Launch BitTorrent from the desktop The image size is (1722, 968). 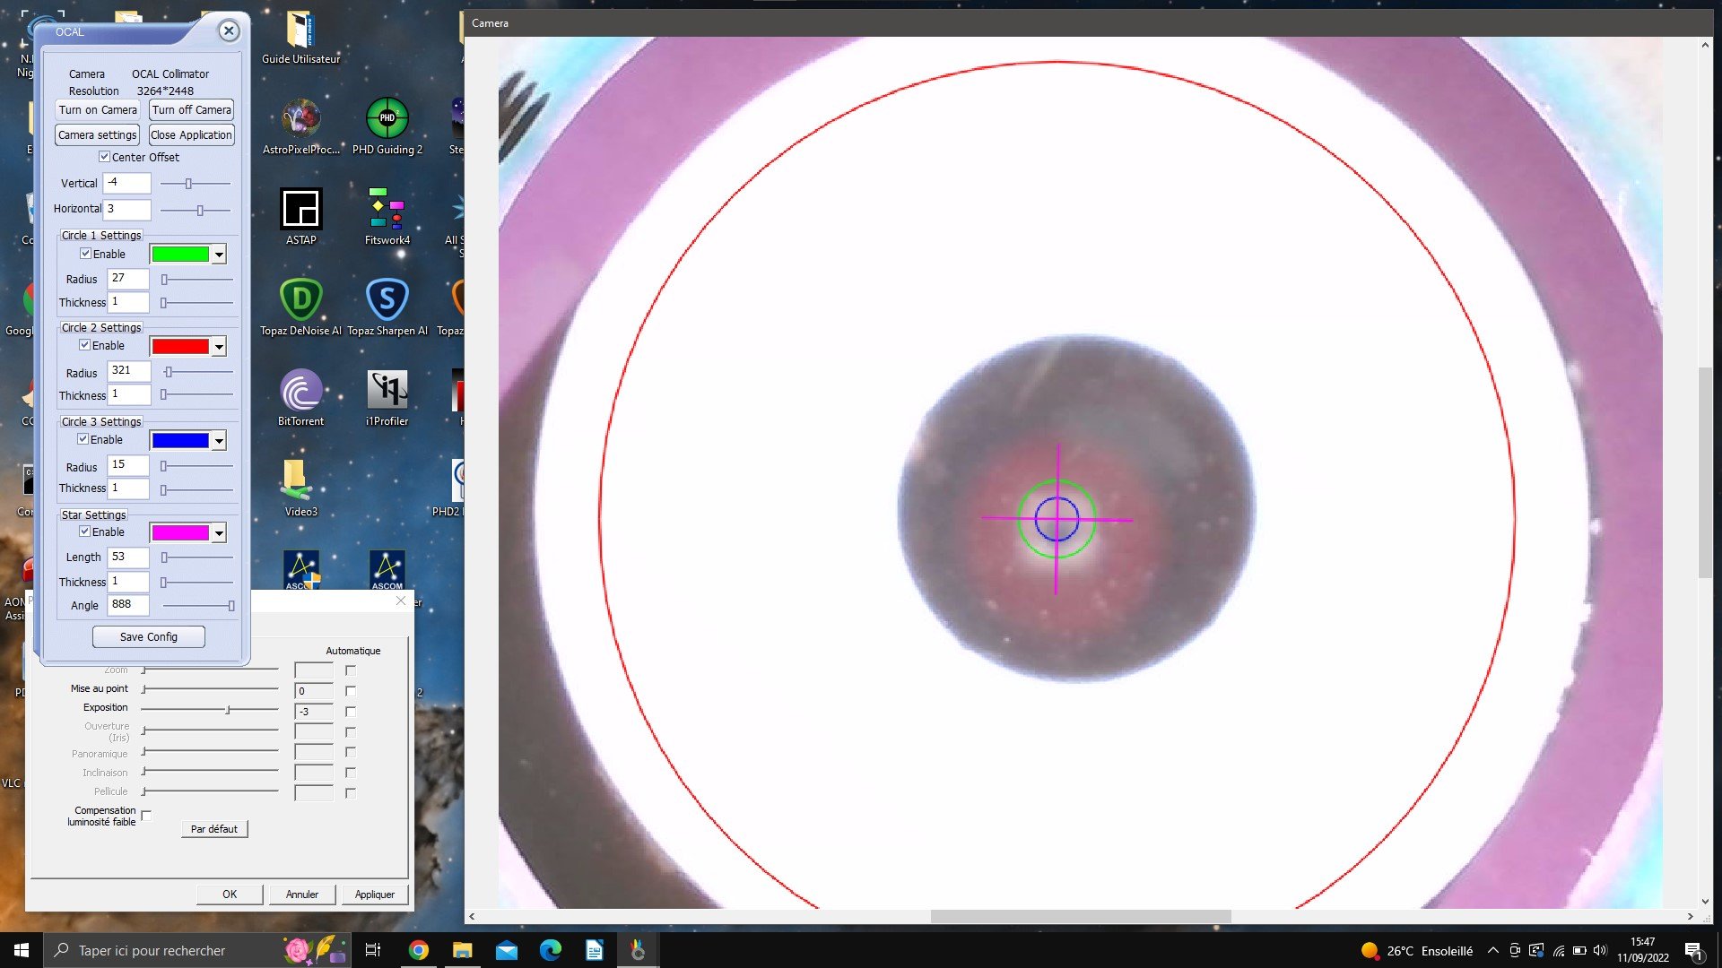tap(300, 398)
